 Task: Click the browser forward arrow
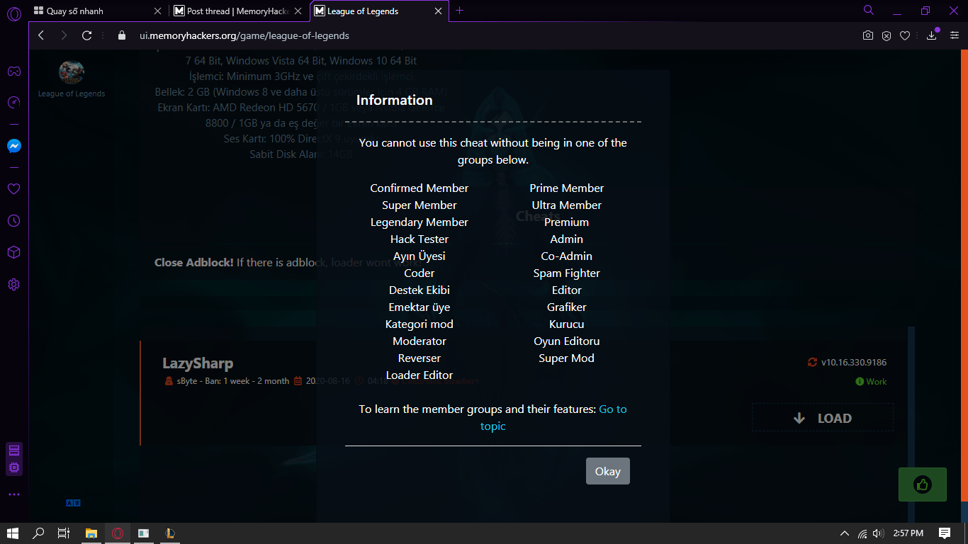pos(64,35)
